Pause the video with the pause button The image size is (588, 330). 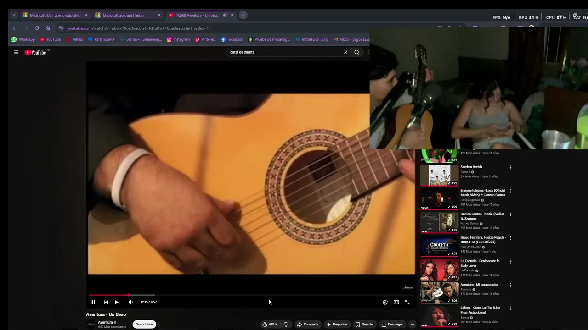click(93, 302)
